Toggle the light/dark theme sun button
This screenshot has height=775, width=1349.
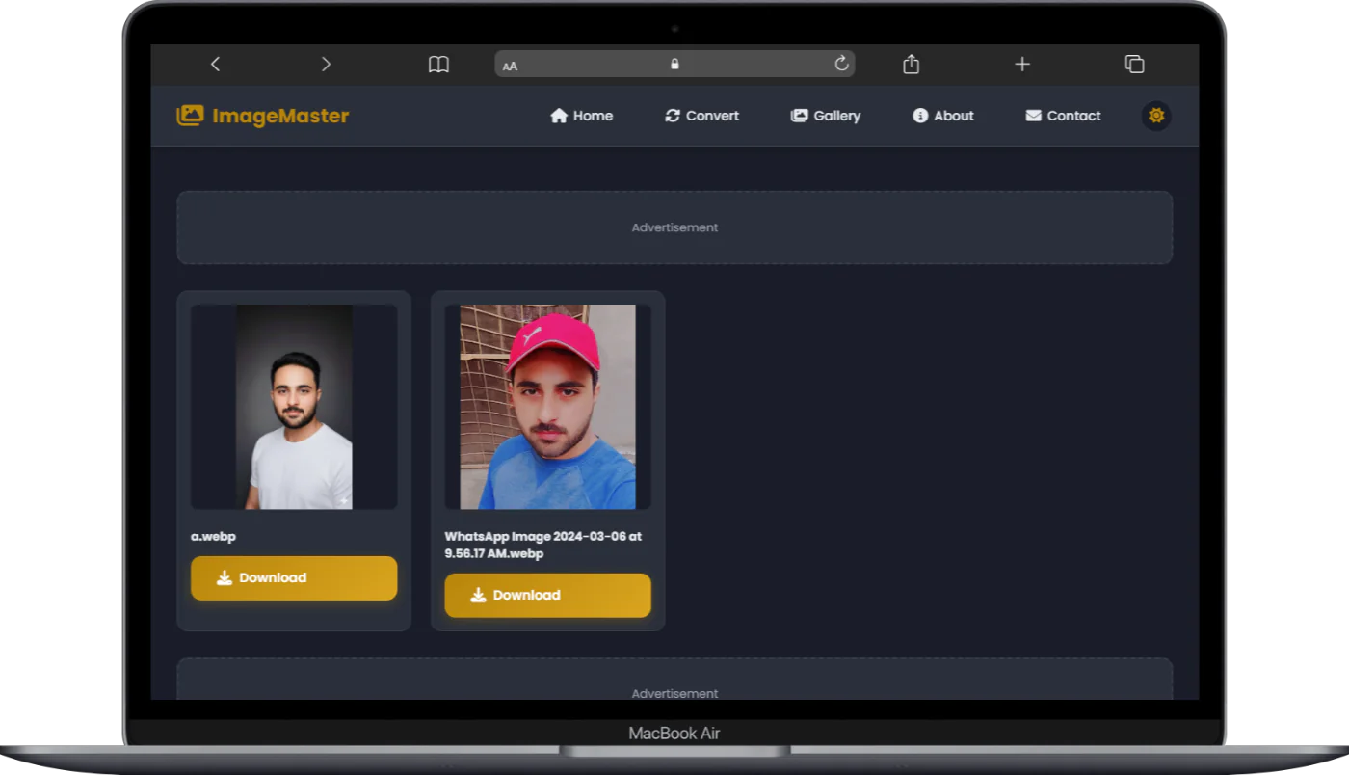(x=1156, y=116)
